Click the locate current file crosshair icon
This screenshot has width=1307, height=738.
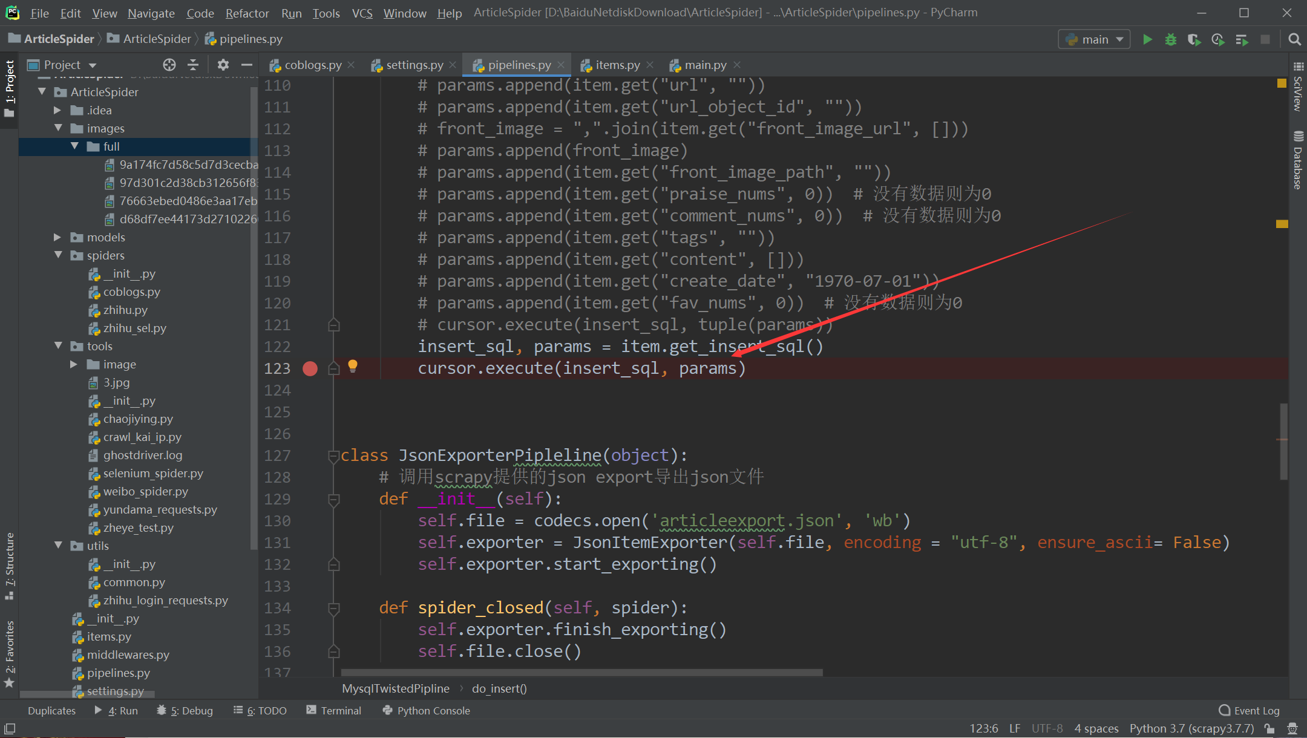point(169,65)
